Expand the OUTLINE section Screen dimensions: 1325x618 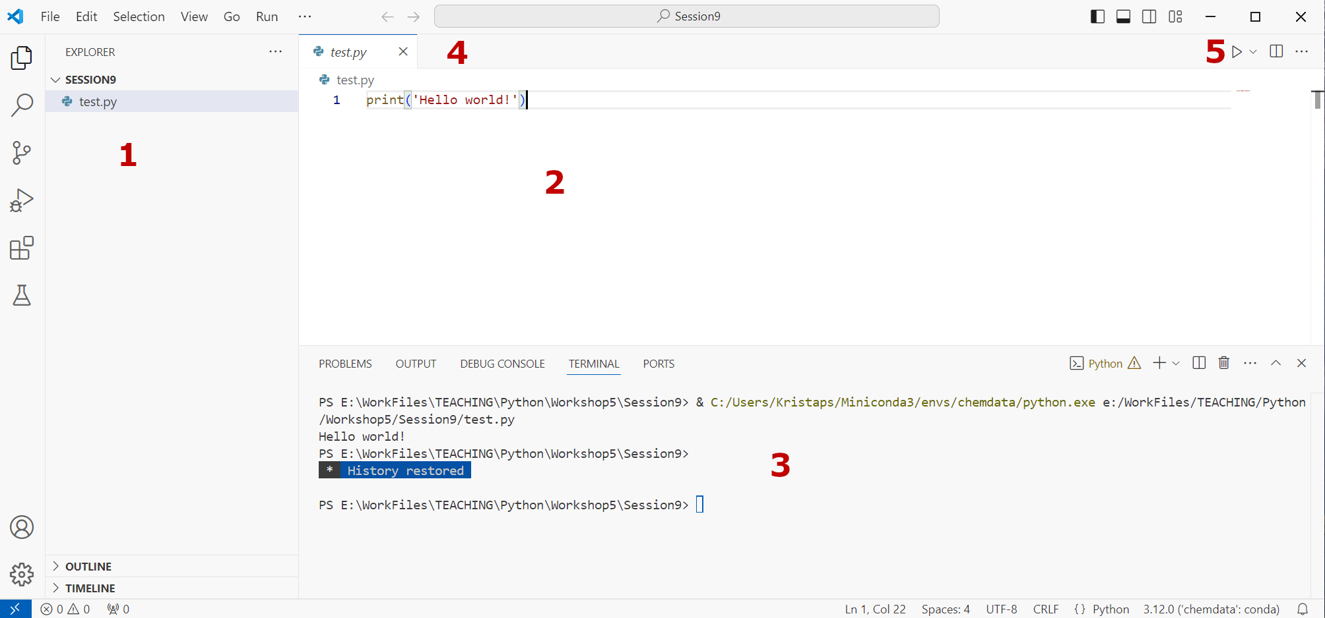(x=172, y=567)
